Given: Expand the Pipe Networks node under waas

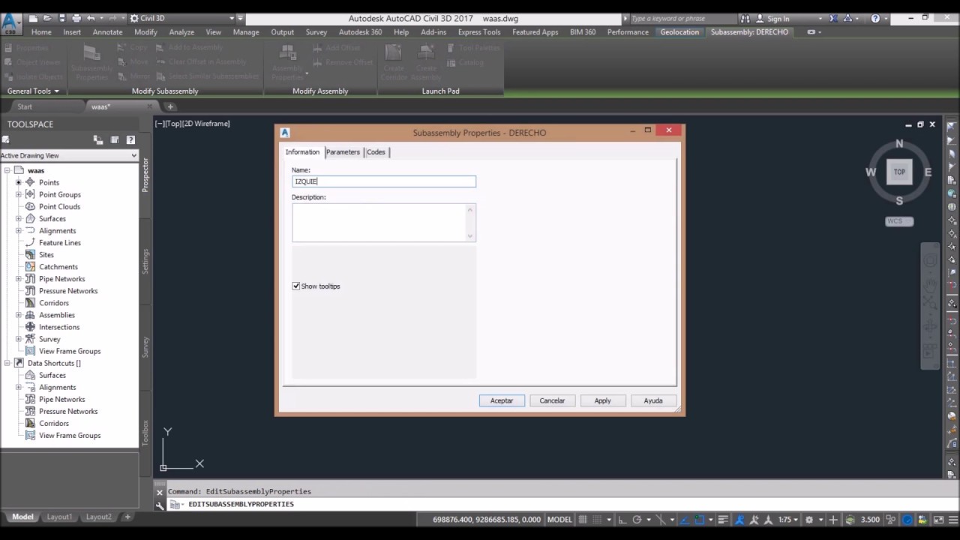Looking at the screenshot, I should (x=19, y=279).
